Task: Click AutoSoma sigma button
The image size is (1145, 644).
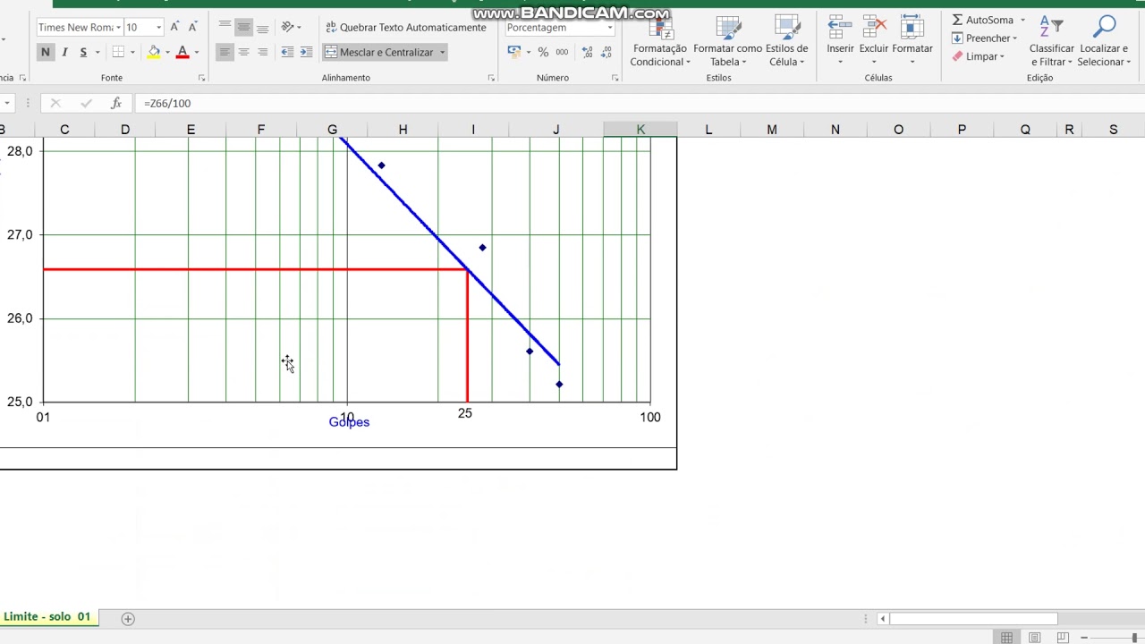Action: click(x=982, y=20)
